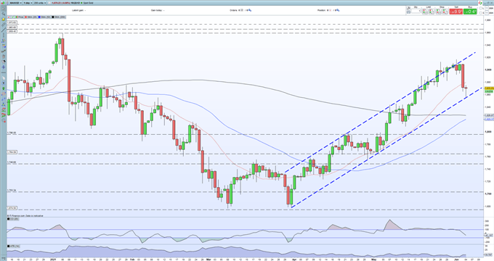This screenshot has width=494, height=261.
Task: Click the second Stop order icon
Action: pos(445,12)
